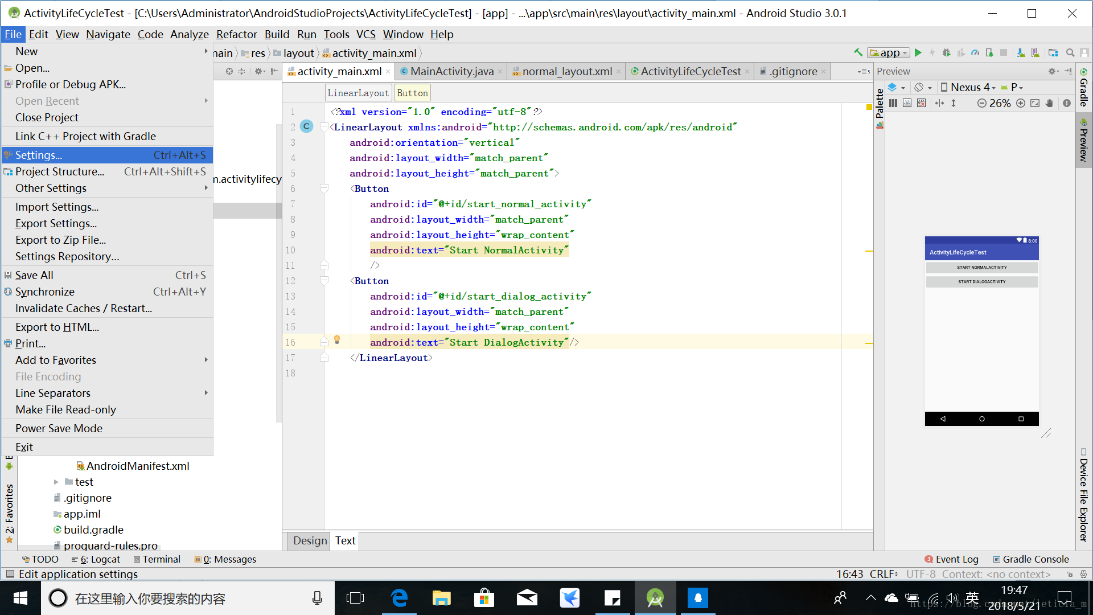The height and width of the screenshot is (615, 1093).
Task: Run the app with the green play icon
Action: tap(918, 52)
